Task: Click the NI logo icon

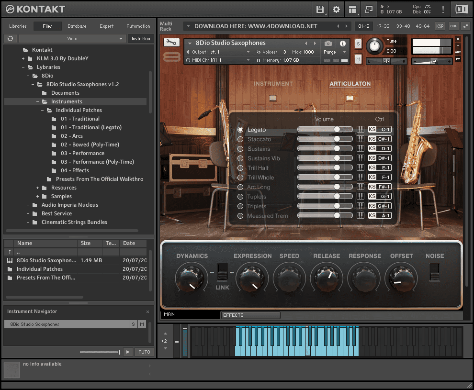Action: tap(462, 10)
